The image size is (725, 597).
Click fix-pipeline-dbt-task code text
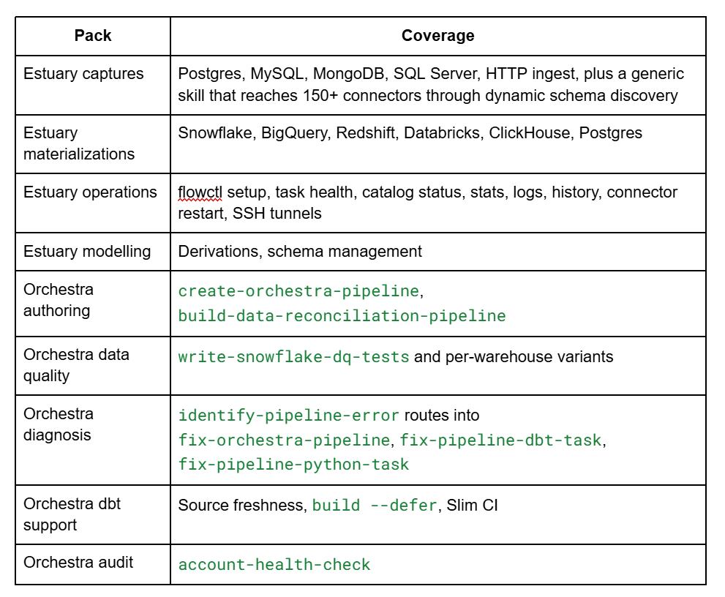501,440
